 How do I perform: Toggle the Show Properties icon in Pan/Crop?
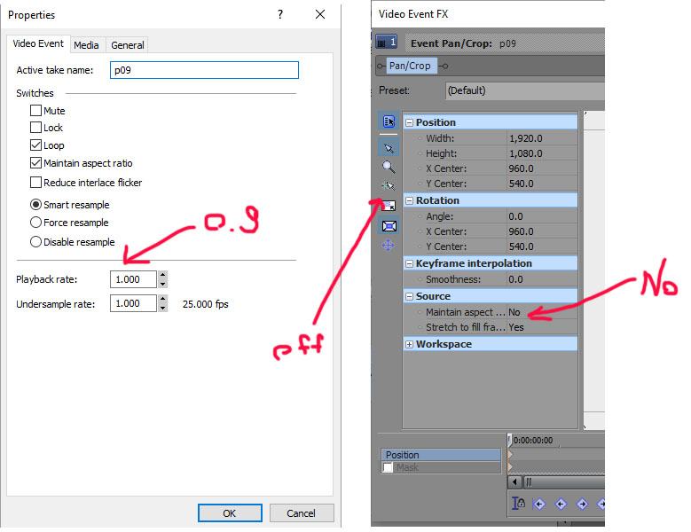[389, 121]
